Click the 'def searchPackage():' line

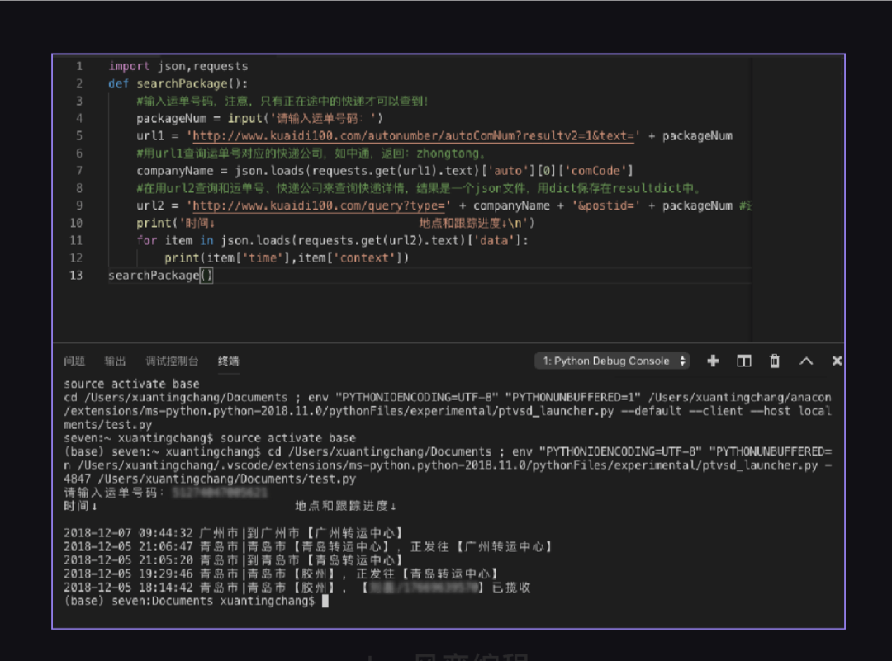pos(178,83)
